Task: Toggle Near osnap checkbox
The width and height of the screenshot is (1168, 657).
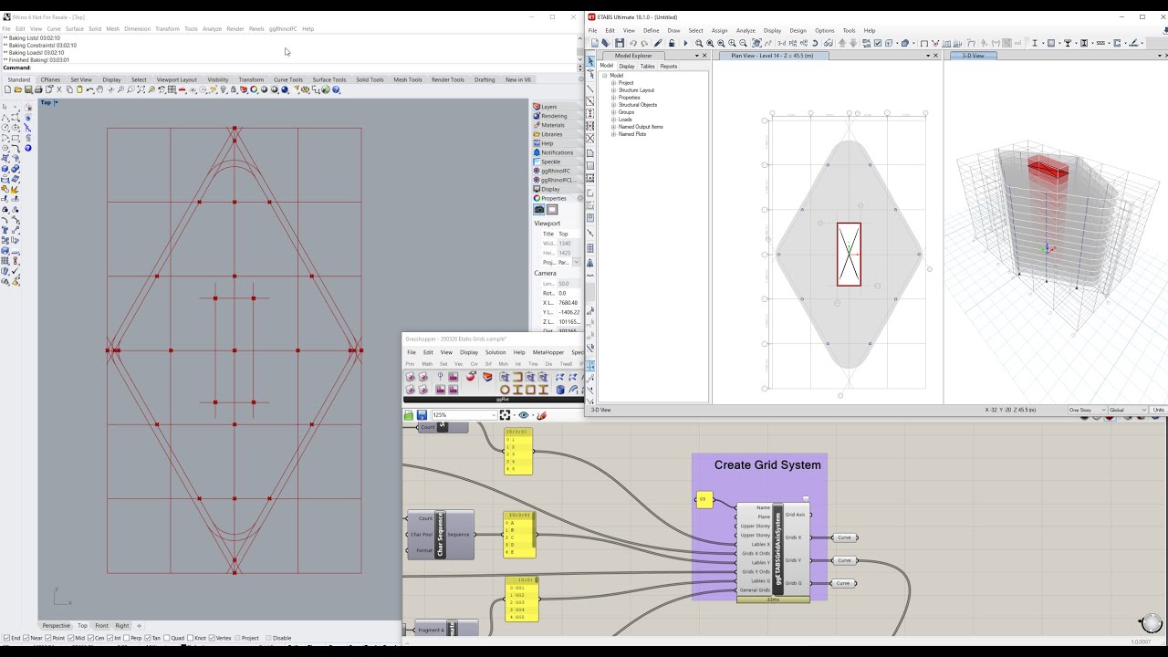Action: click(27, 638)
